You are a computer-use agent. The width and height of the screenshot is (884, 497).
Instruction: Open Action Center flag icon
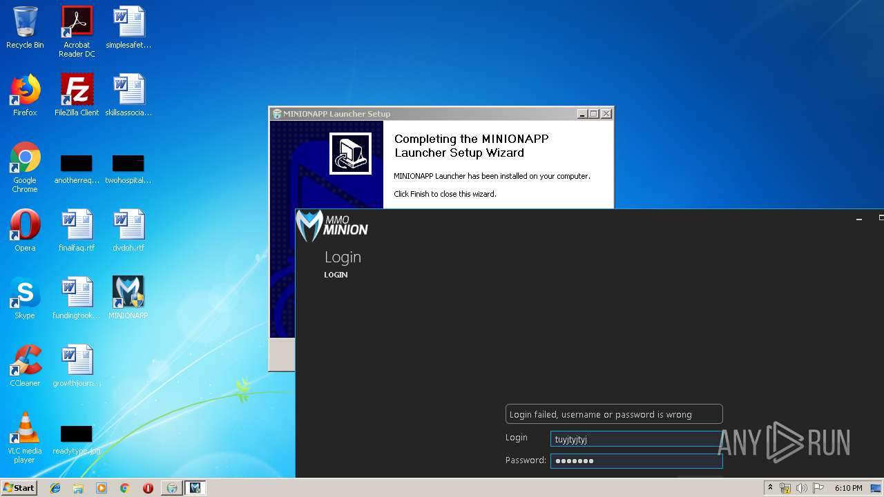[x=818, y=488]
